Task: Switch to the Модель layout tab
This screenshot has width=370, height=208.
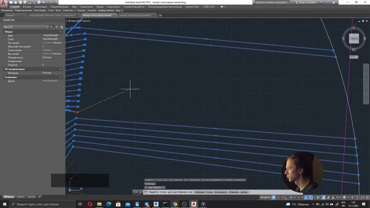Action: coord(9,196)
